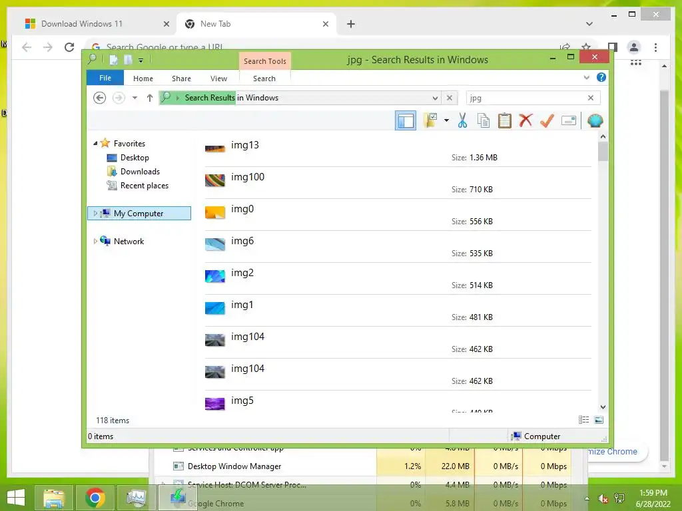Select the img1 file result
The width and height of the screenshot is (682, 511).
click(398, 310)
